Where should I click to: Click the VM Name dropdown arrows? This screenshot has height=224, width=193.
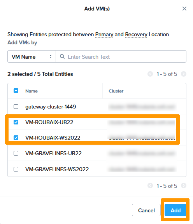tap(51, 56)
